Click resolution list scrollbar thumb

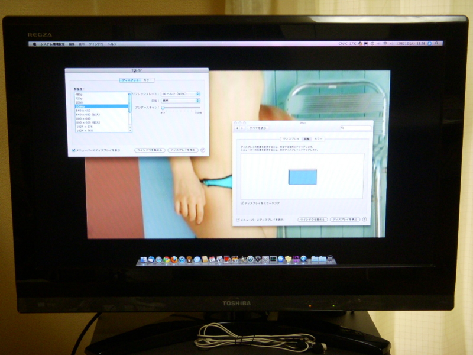pyautogui.click(x=129, y=102)
